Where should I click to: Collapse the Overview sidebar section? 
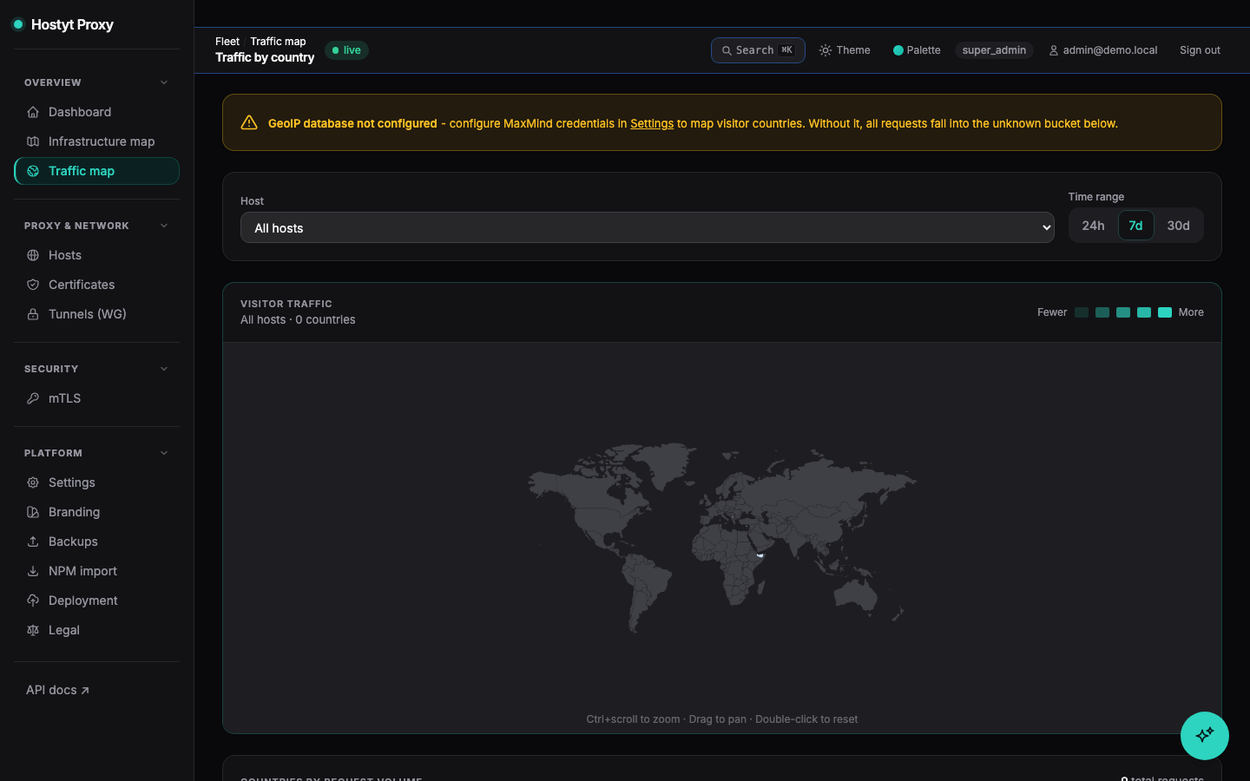click(164, 82)
